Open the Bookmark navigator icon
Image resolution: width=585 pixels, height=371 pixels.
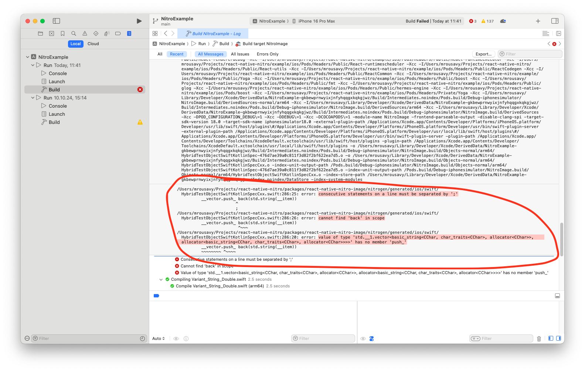click(62, 34)
